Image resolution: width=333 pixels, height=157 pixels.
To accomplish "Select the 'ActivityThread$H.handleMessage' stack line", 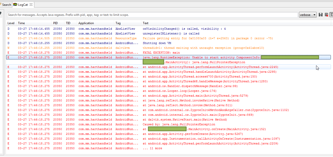I will coord(169,81).
